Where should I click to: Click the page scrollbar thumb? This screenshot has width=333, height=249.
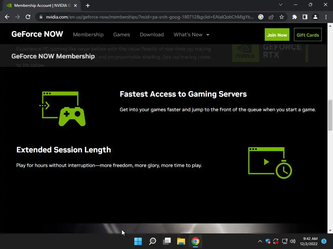tap(330, 115)
